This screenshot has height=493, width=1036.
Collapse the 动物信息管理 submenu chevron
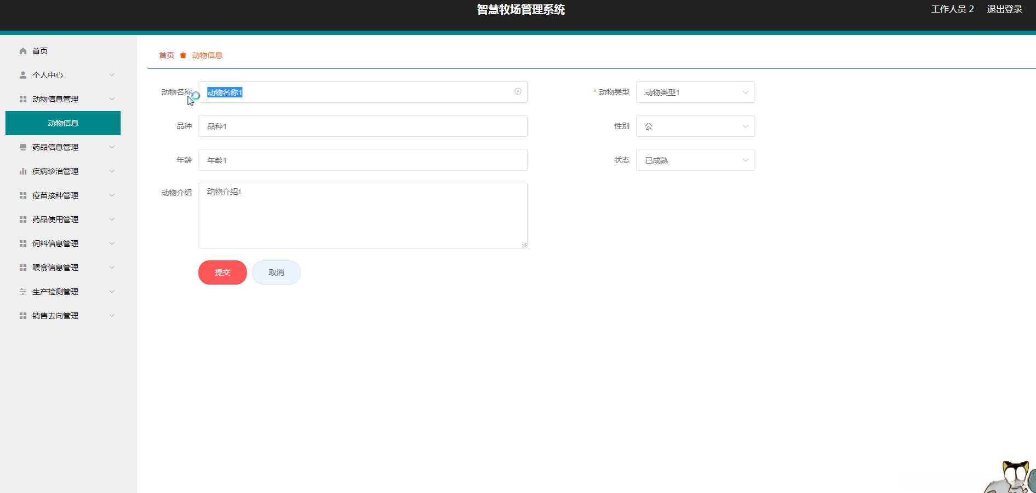coord(112,99)
